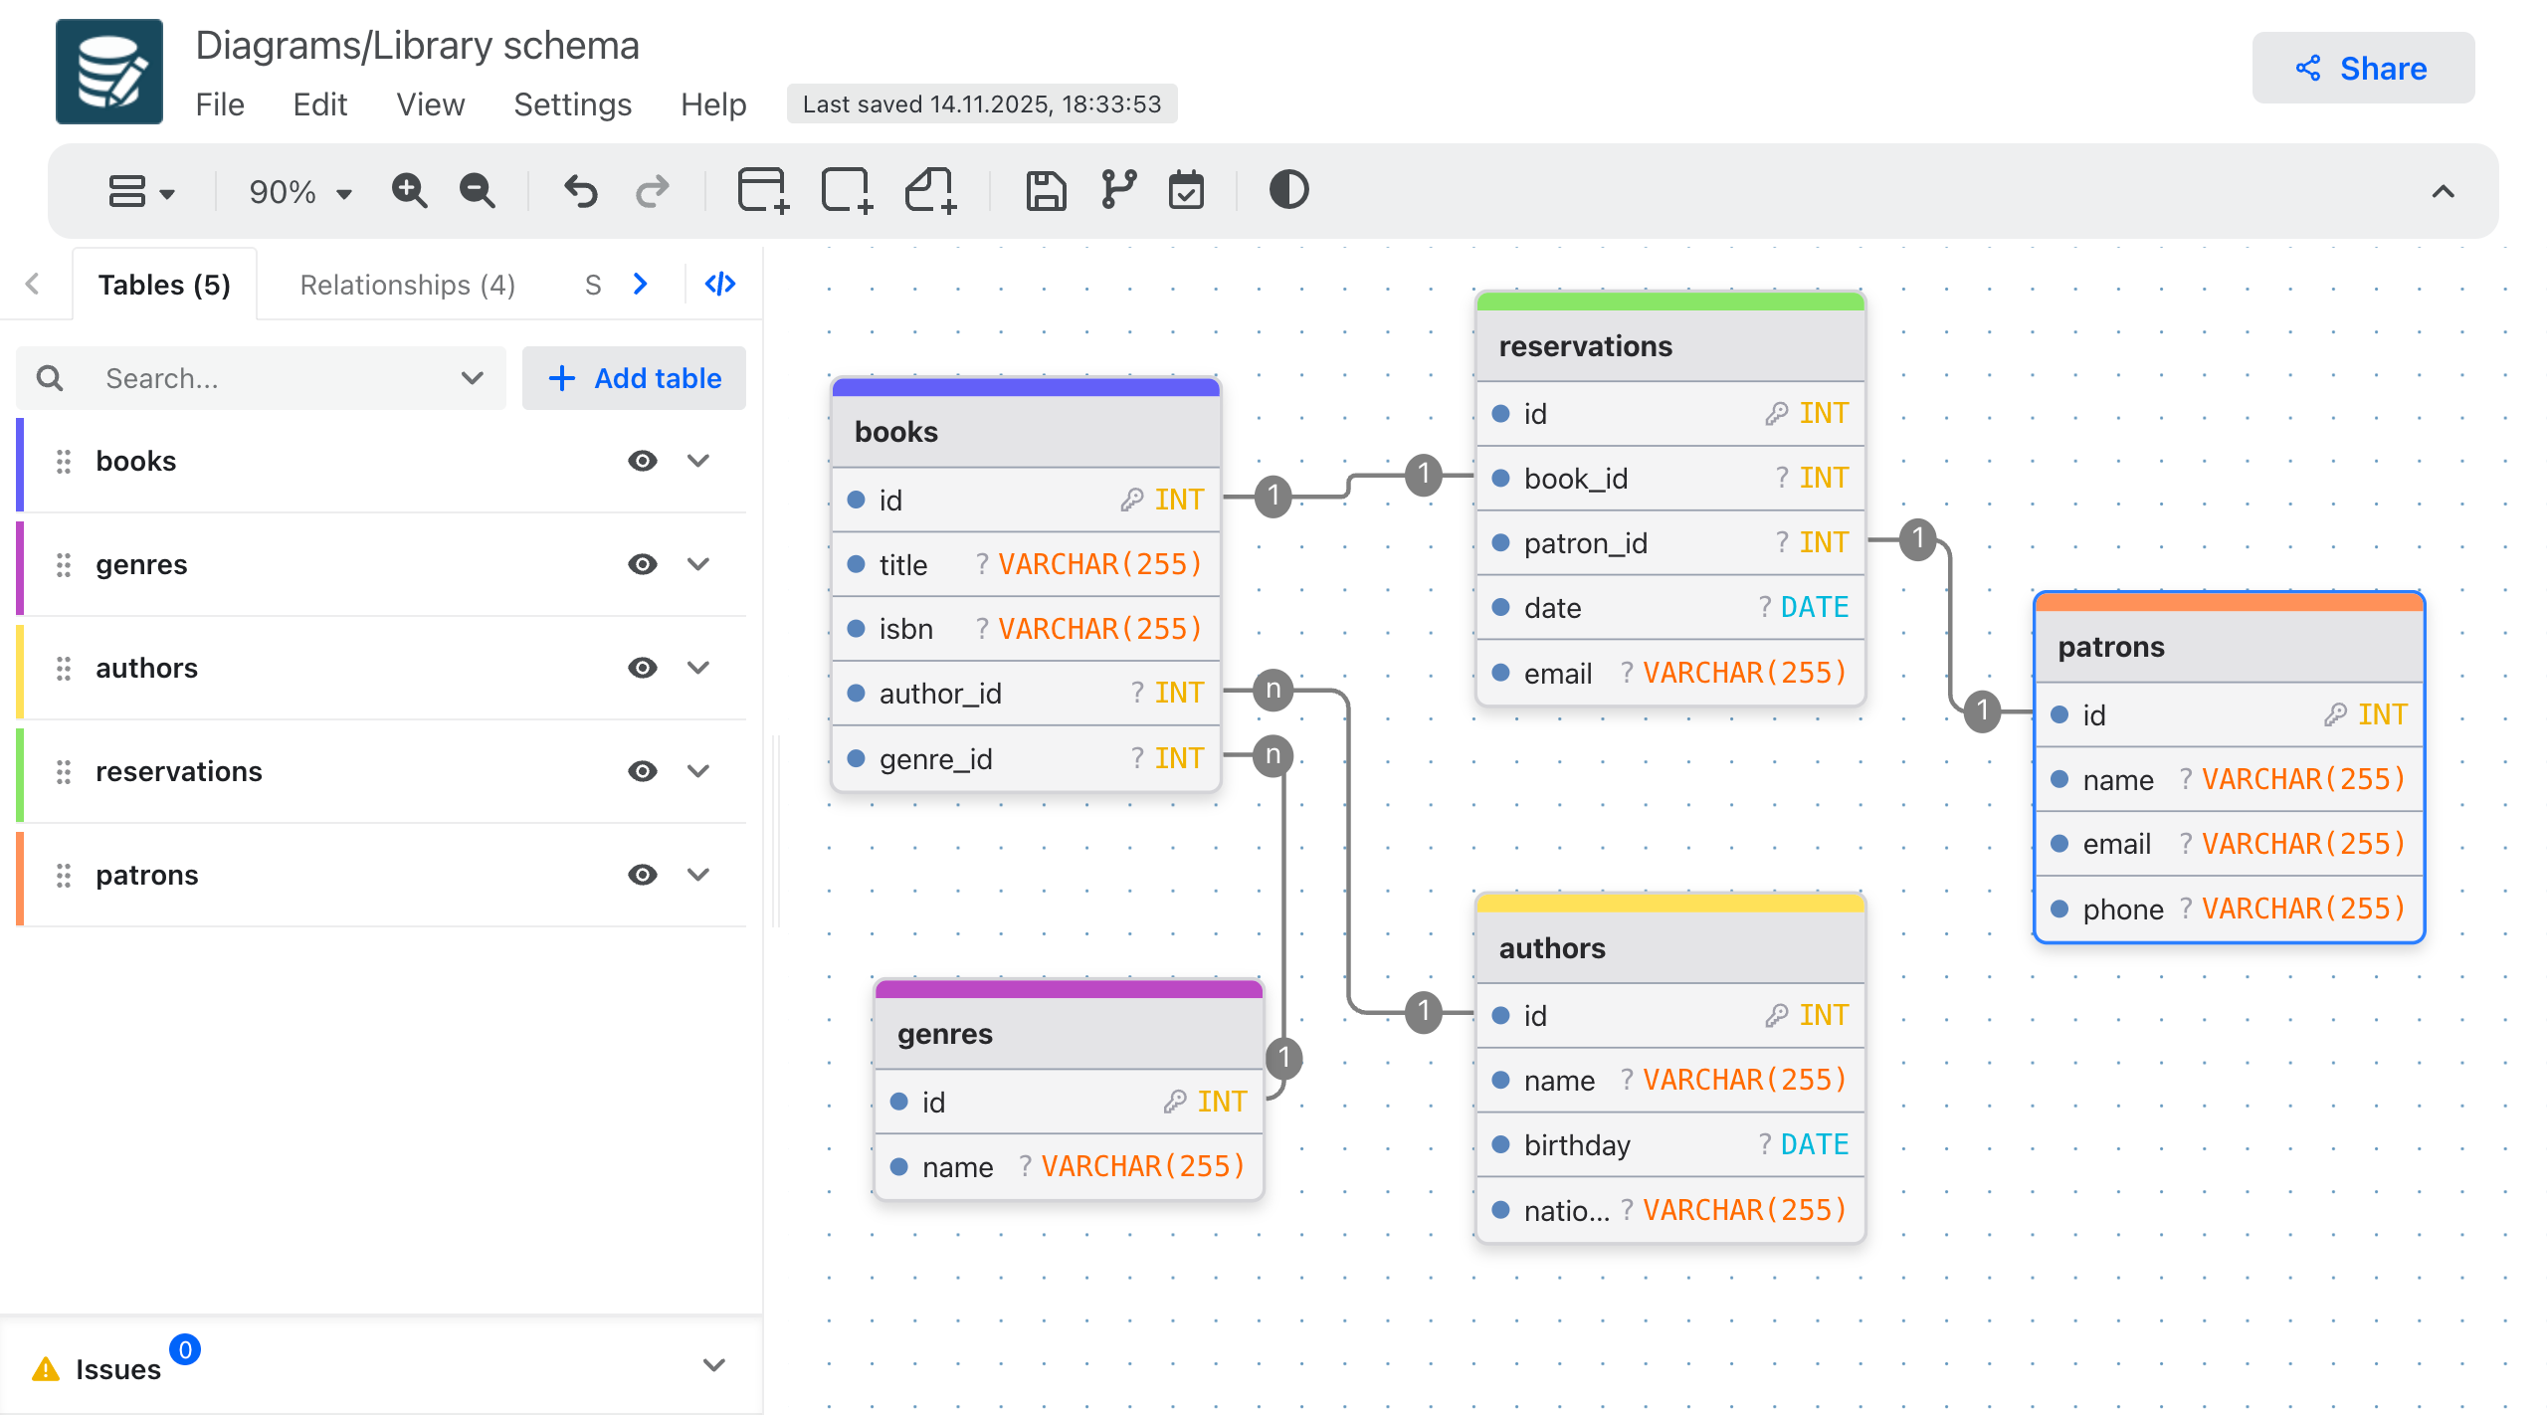The height and width of the screenshot is (1415, 2547).
Task: Click the add table toolbar icon
Action: point(763,191)
